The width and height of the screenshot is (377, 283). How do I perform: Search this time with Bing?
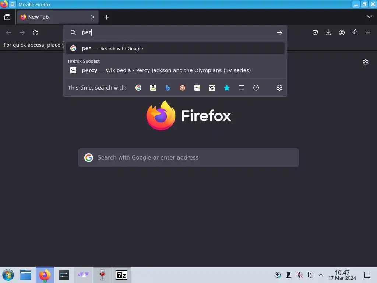point(168,88)
